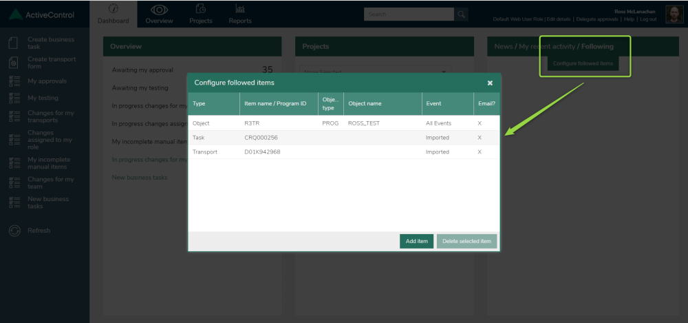688x323 pixels.
Task: Close the Configure followed items dialog
Action: pyautogui.click(x=490, y=83)
